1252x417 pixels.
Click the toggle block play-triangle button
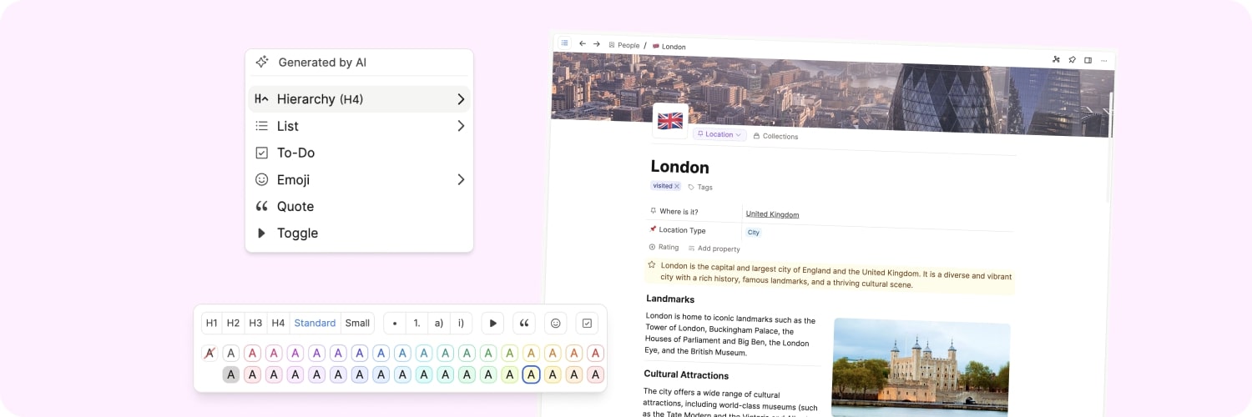[492, 324]
